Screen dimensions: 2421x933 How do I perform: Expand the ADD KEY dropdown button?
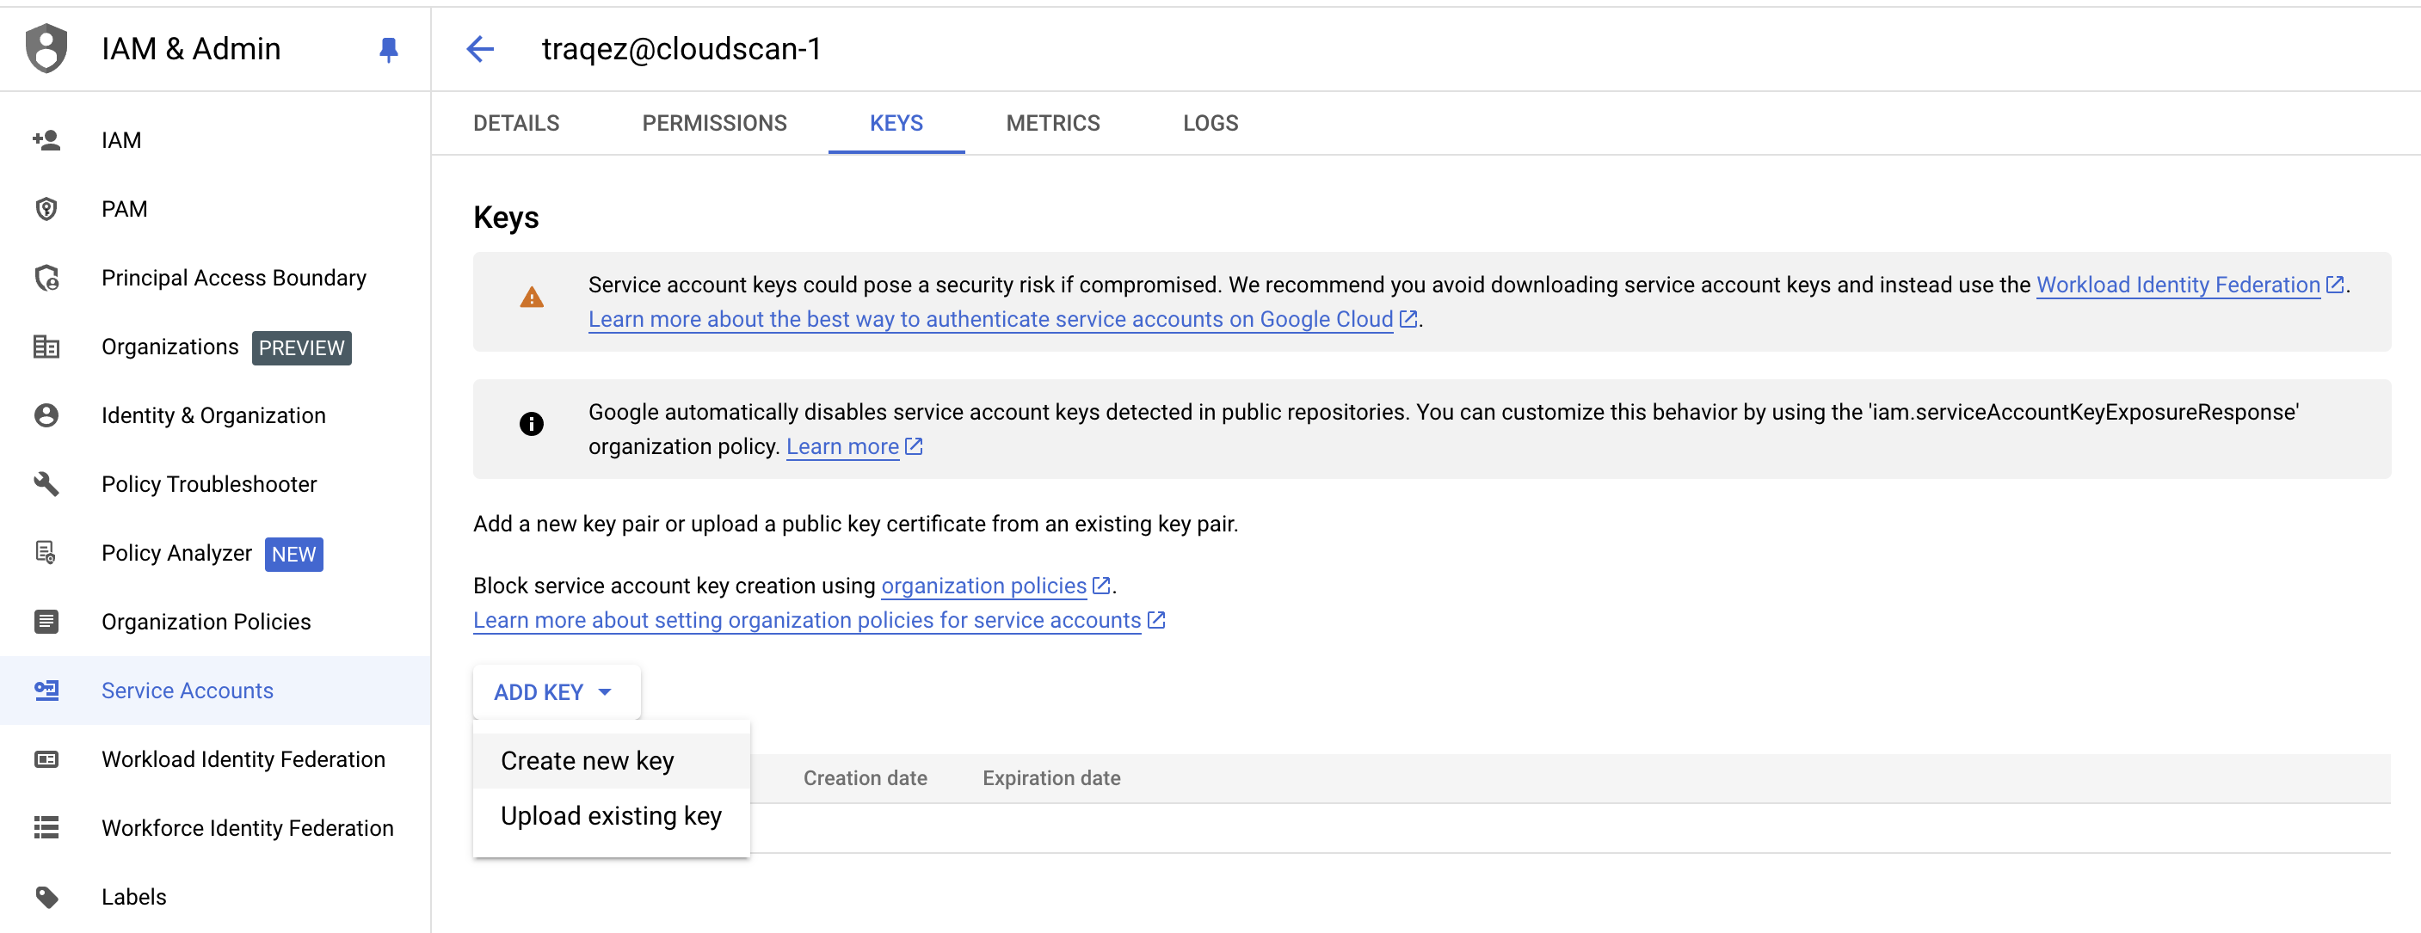556,692
